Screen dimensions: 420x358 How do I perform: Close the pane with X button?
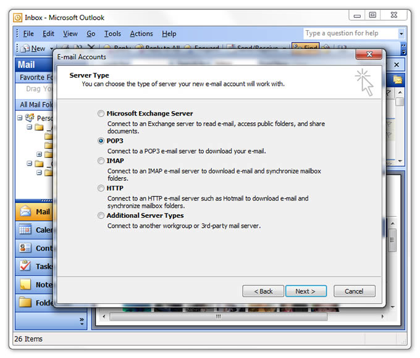(x=397, y=65)
